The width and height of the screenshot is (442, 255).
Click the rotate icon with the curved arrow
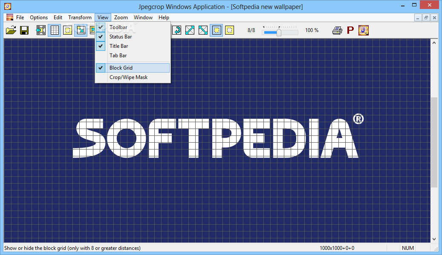coord(177,30)
